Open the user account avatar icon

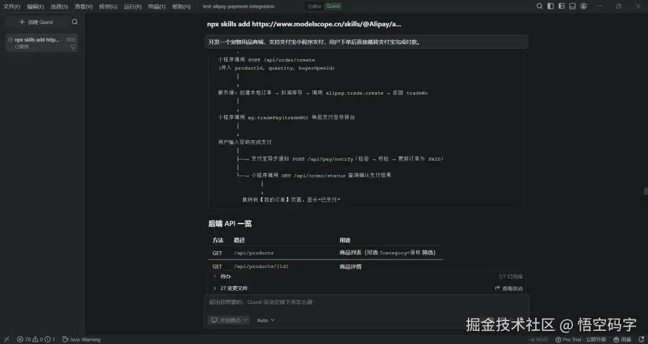point(584,6)
